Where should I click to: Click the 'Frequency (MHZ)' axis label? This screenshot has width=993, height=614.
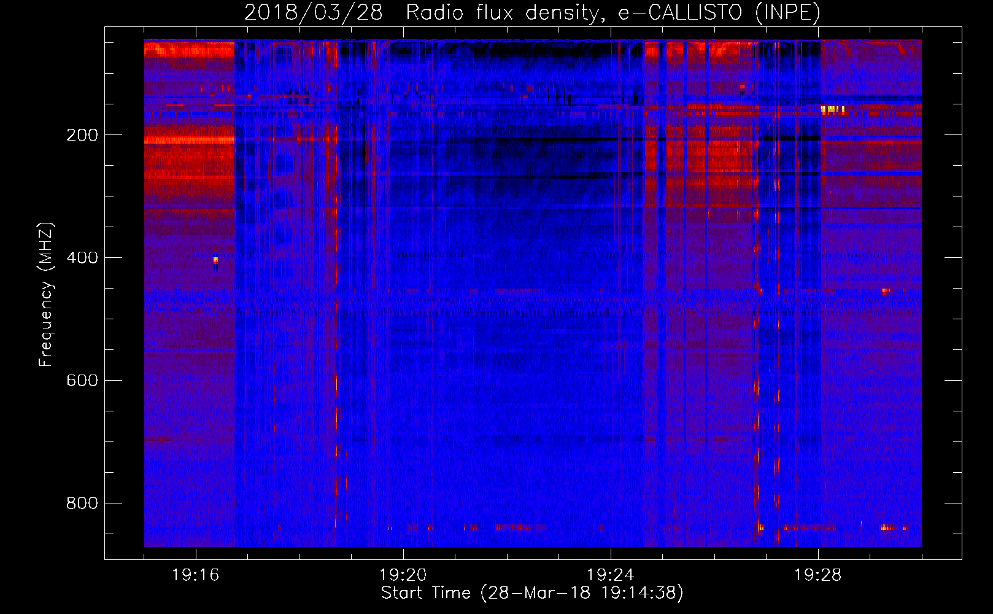click(x=46, y=295)
